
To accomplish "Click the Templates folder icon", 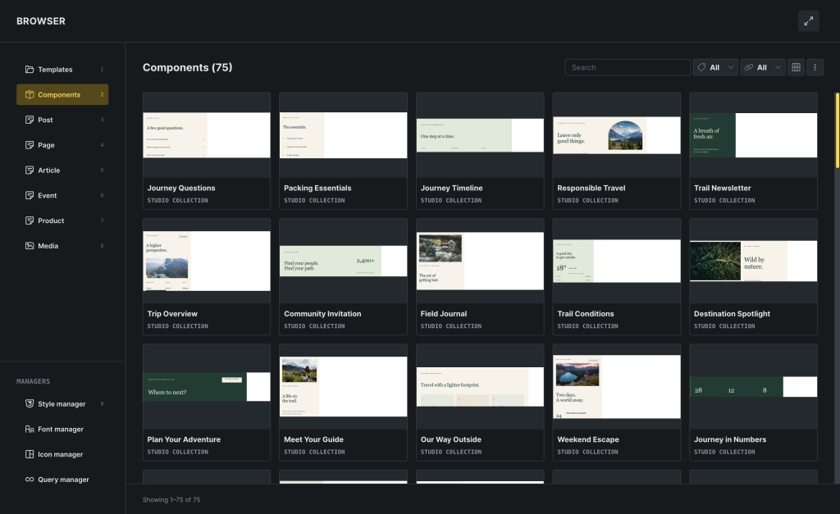I will (30, 69).
